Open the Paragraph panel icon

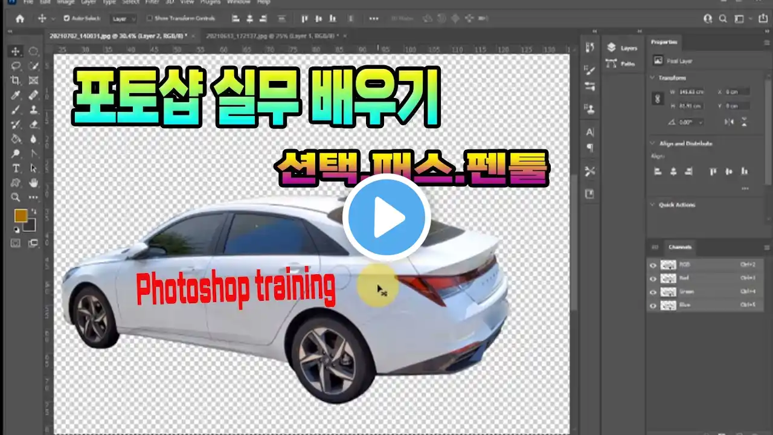[x=590, y=147]
